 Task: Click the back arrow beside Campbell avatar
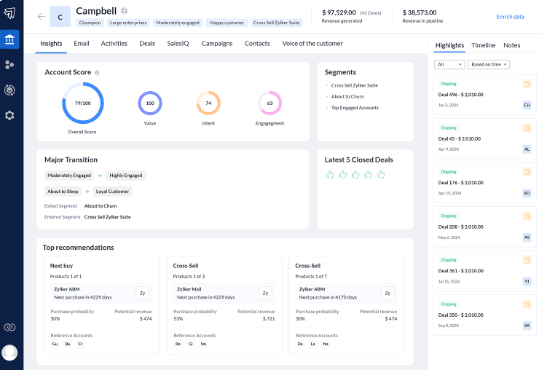tap(41, 16)
